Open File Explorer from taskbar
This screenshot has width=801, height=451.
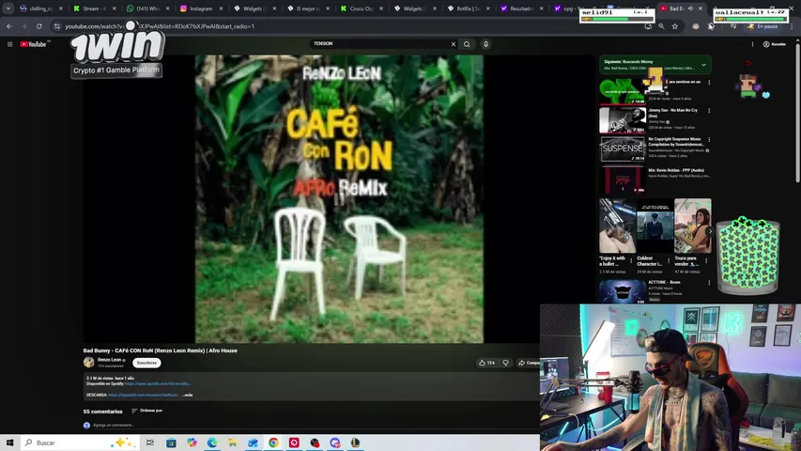(x=233, y=443)
